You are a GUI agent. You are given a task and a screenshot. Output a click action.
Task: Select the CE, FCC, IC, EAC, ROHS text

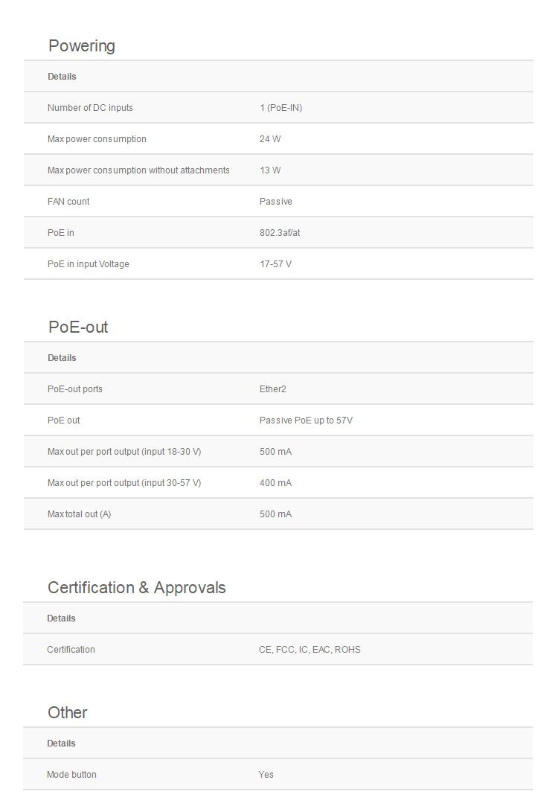coord(310,650)
